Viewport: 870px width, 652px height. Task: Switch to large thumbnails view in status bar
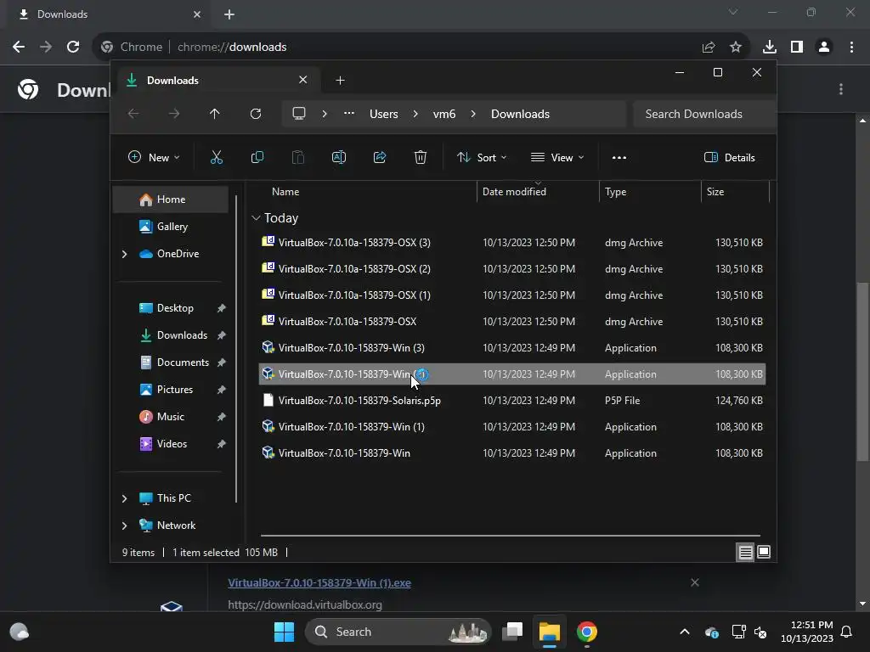tap(764, 552)
